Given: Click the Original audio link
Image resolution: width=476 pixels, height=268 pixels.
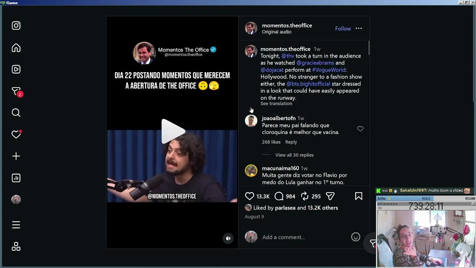Looking at the screenshot, I should click(x=277, y=32).
